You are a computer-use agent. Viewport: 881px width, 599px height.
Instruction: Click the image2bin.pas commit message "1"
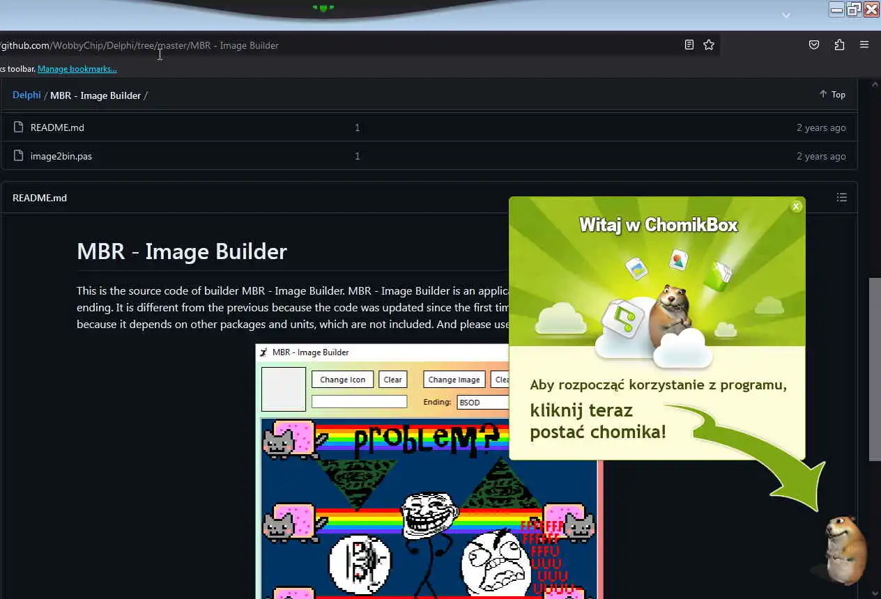click(x=357, y=156)
